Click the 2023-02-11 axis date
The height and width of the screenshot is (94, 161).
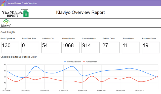point(101,90)
